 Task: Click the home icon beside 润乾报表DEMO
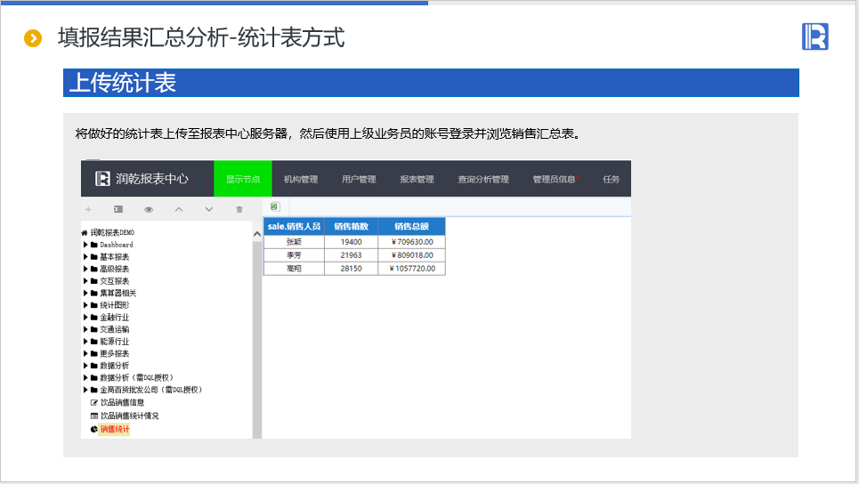coord(85,232)
